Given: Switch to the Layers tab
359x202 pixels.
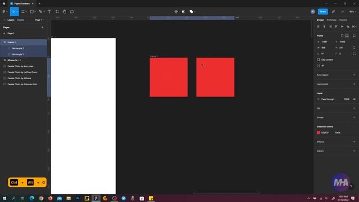Looking at the screenshot, I should pyautogui.click(x=11, y=20).
